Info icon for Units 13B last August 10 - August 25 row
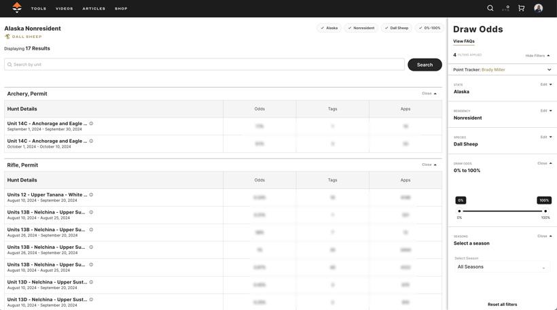Viewport: 557px width, 310px height. [x=91, y=264]
